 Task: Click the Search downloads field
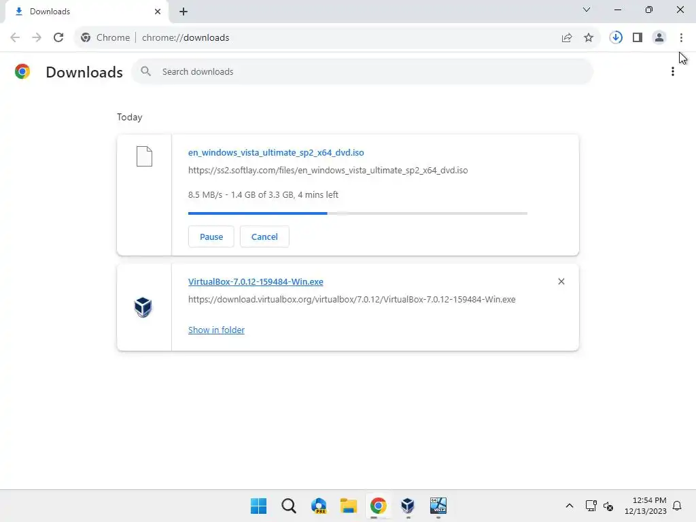pyautogui.click(x=362, y=71)
